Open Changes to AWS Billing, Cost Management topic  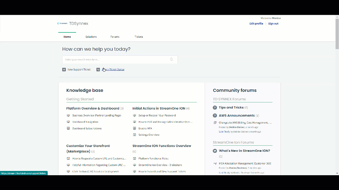tap(245, 123)
